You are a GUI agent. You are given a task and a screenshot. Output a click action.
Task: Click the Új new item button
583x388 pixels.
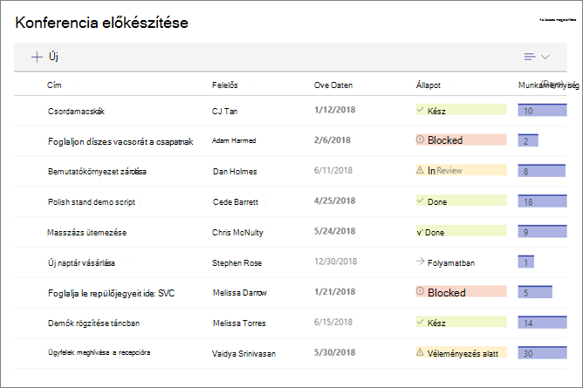[45, 57]
